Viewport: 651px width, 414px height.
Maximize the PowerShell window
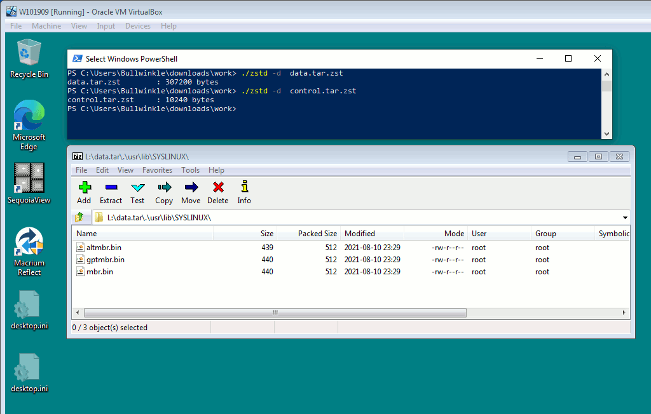pyautogui.click(x=568, y=58)
